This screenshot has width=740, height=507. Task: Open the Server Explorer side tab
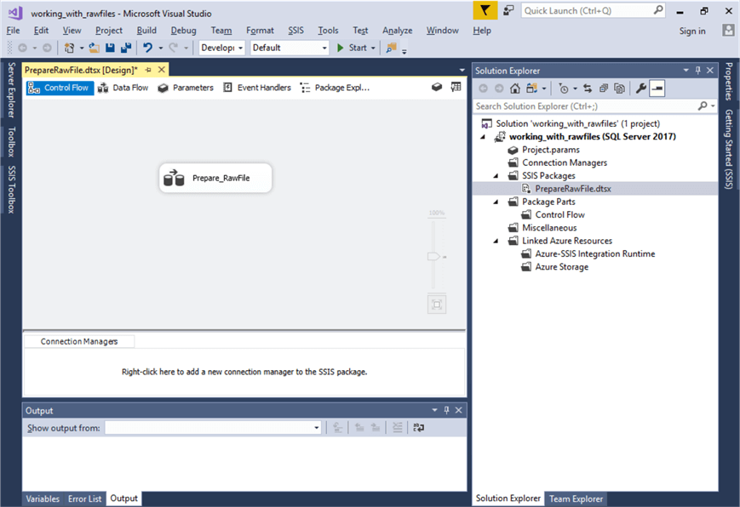point(11,89)
